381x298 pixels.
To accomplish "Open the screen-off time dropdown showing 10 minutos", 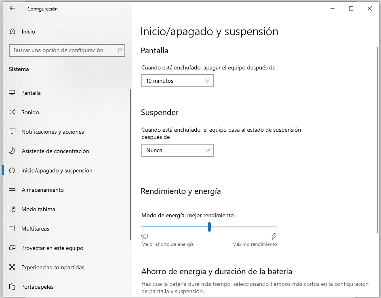I will tap(178, 81).
